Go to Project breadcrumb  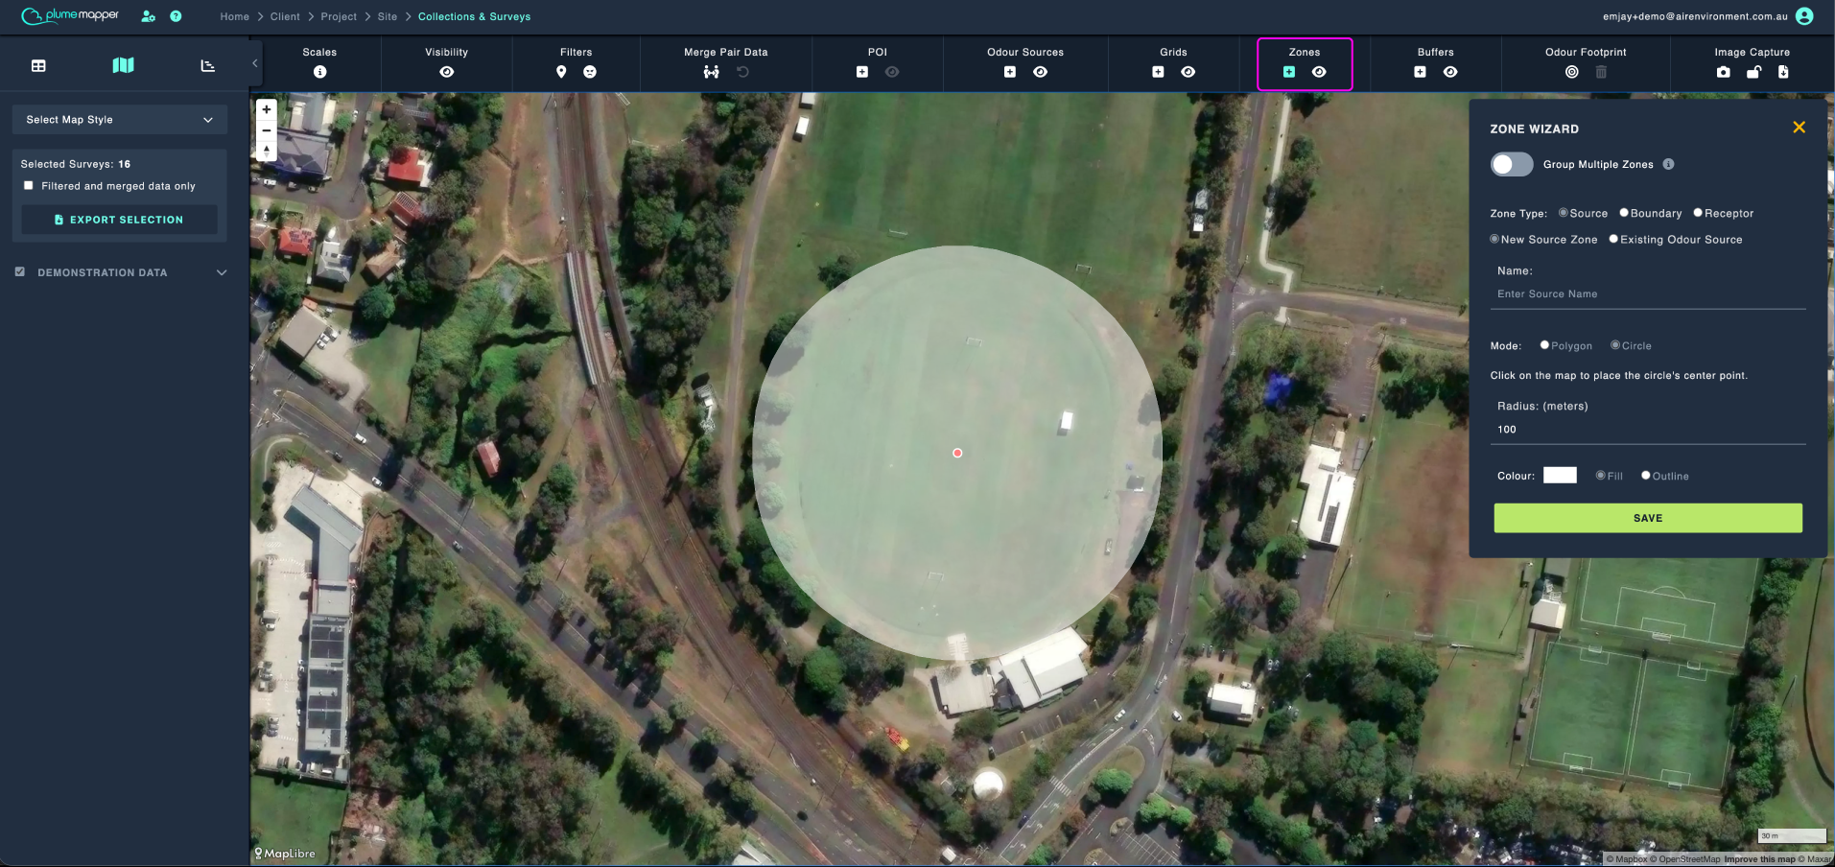click(339, 16)
